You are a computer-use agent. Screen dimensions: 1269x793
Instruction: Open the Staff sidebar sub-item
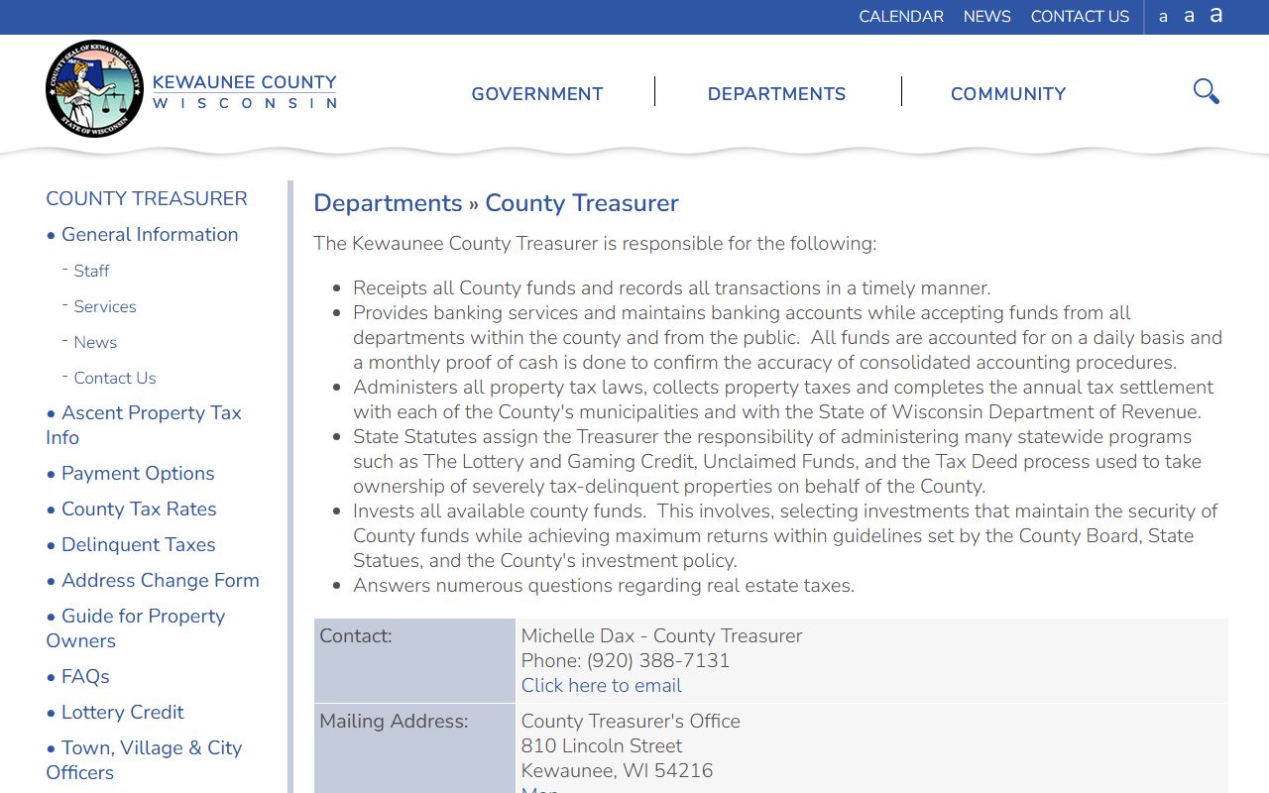[x=91, y=271]
